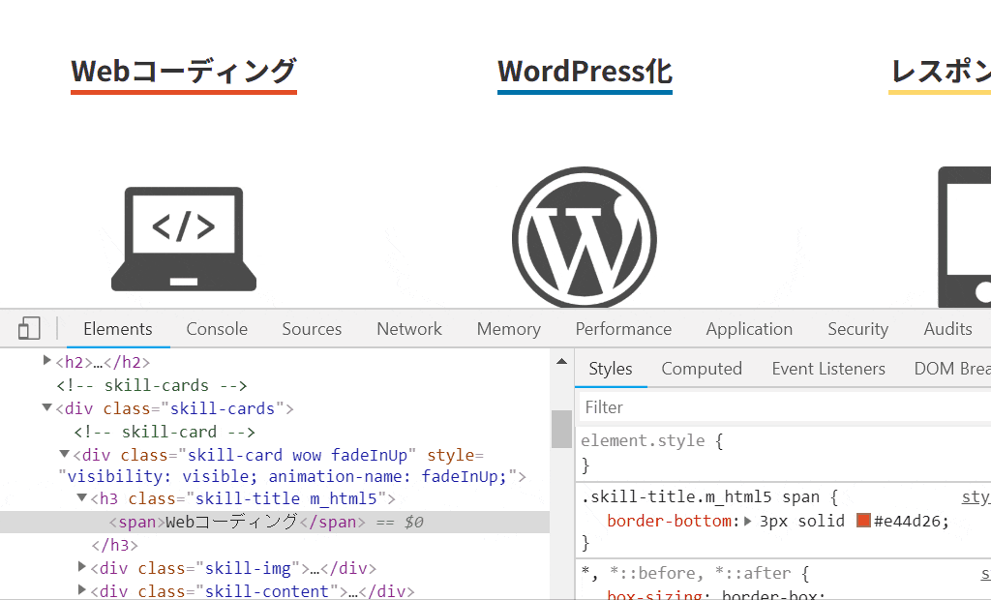991x600 pixels.
Task: Open the Computed styles tab
Action: click(702, 369)
